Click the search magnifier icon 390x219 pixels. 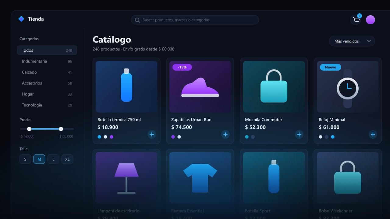point(137,20)
